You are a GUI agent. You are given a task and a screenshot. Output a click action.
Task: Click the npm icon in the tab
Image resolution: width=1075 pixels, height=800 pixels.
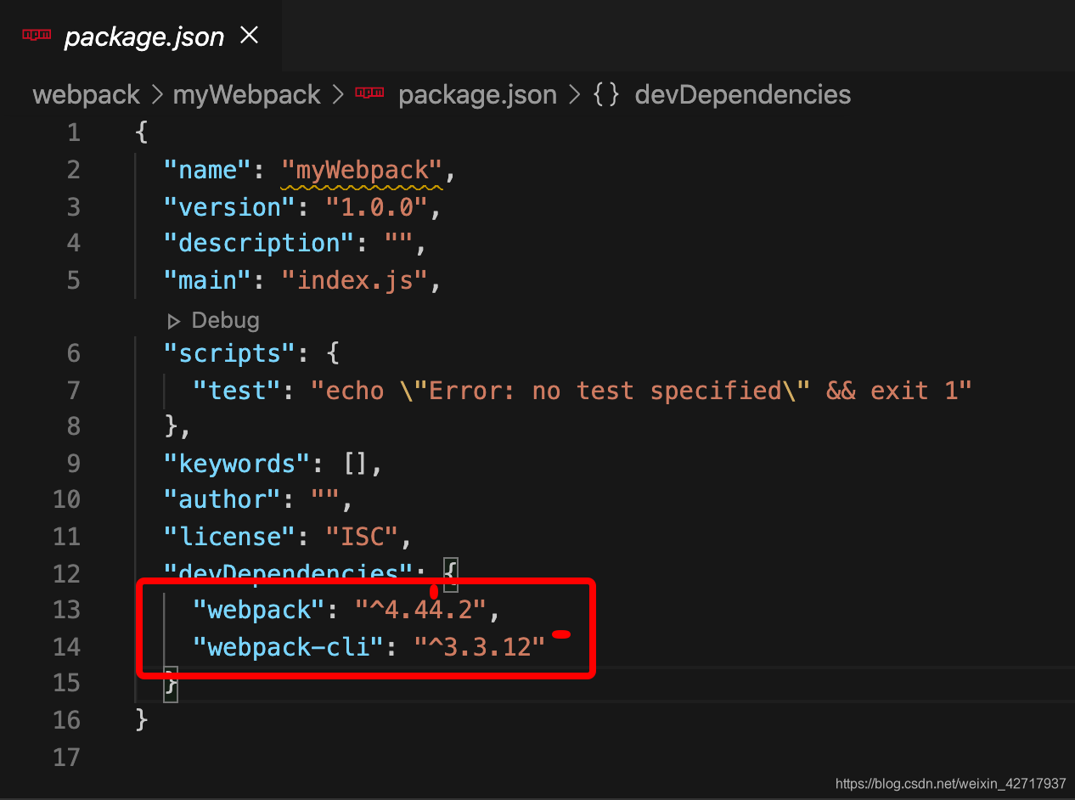pyautogui.click(x=37, y=36)
